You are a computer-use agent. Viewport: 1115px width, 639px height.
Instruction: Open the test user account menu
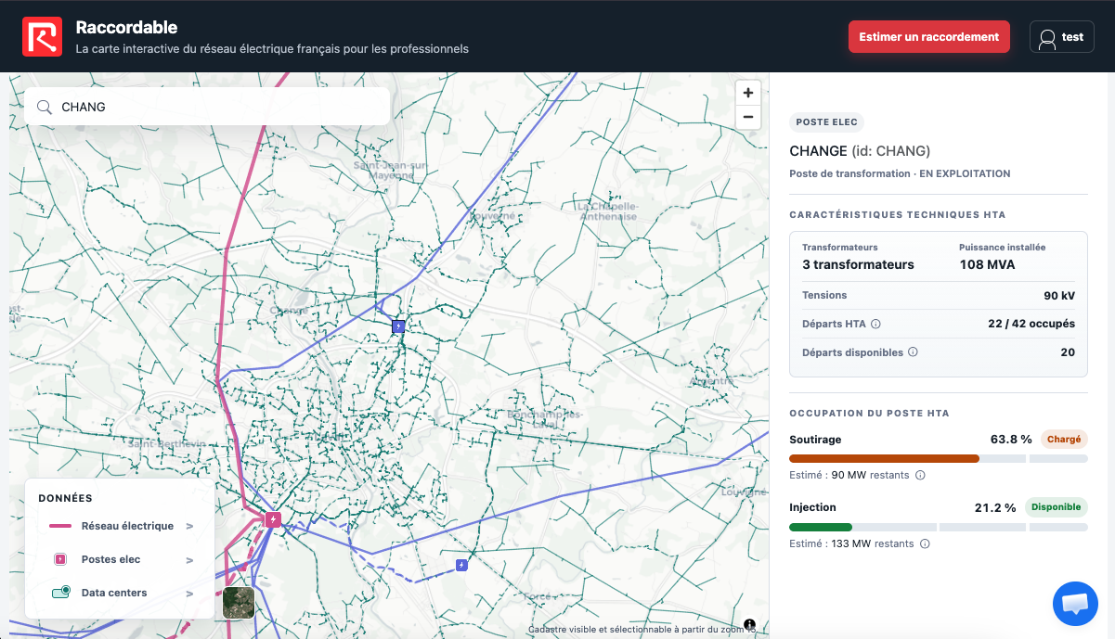tap(1062, 37)
